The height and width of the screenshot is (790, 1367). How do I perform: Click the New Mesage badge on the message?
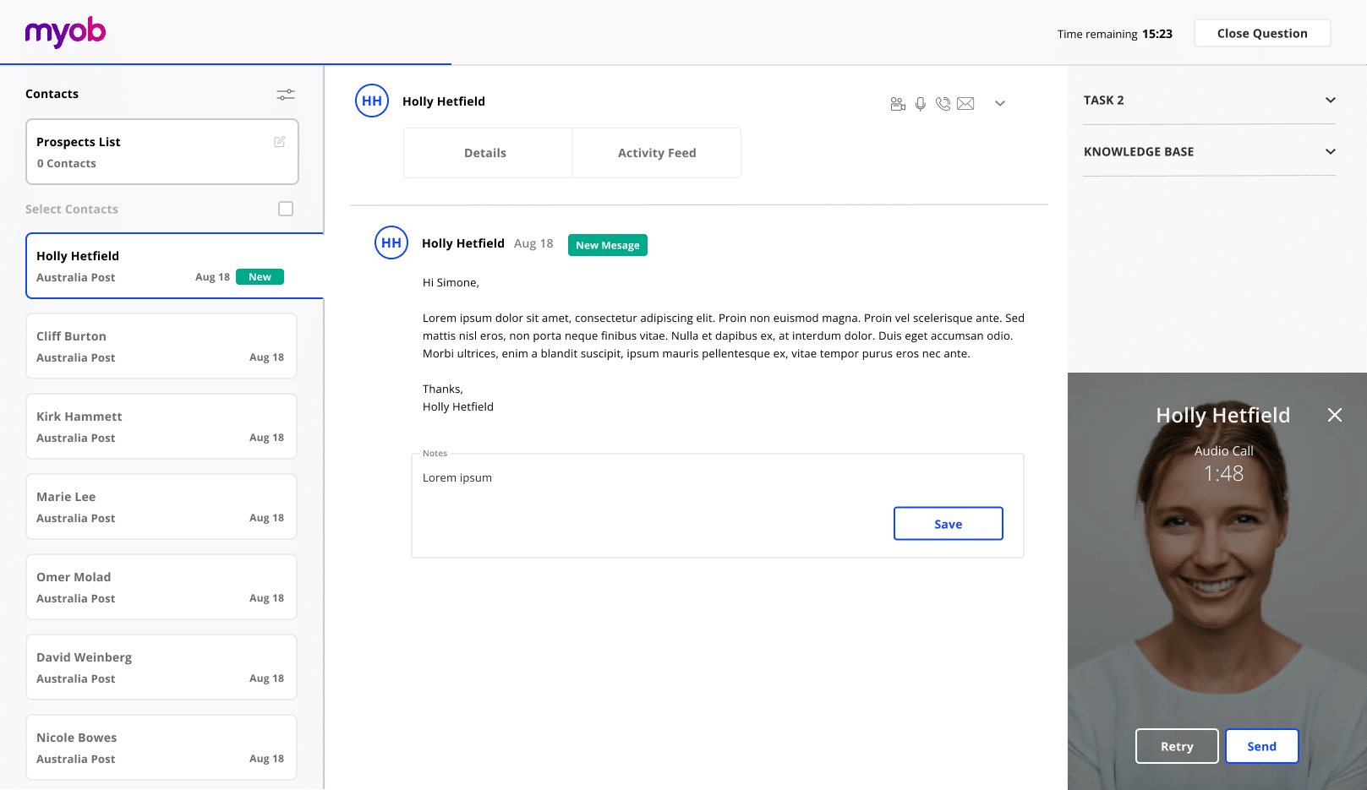click(607, 245)
